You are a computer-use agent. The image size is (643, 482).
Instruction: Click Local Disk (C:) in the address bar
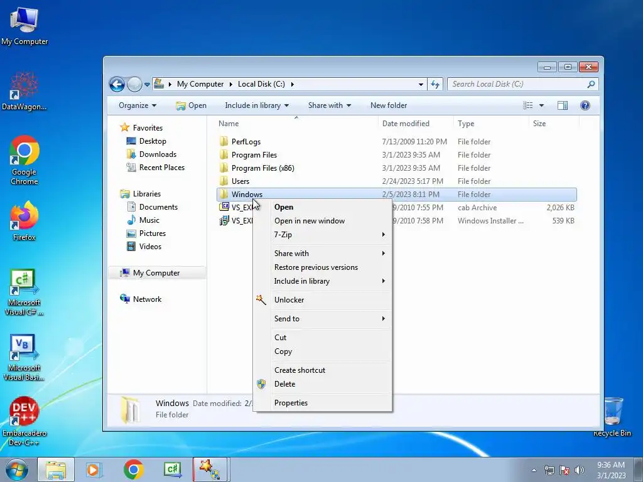click(x=261, y=84)
